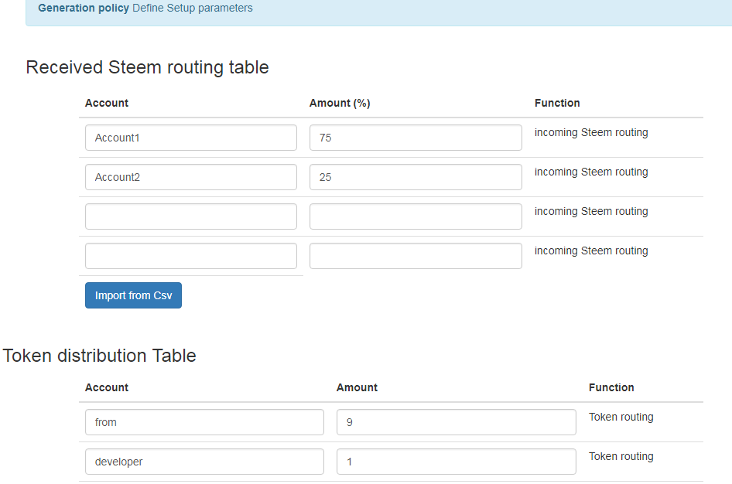Click the Received Steem routing table heading
The height and width of the screenshot is (484, 732).
(148, 67)
